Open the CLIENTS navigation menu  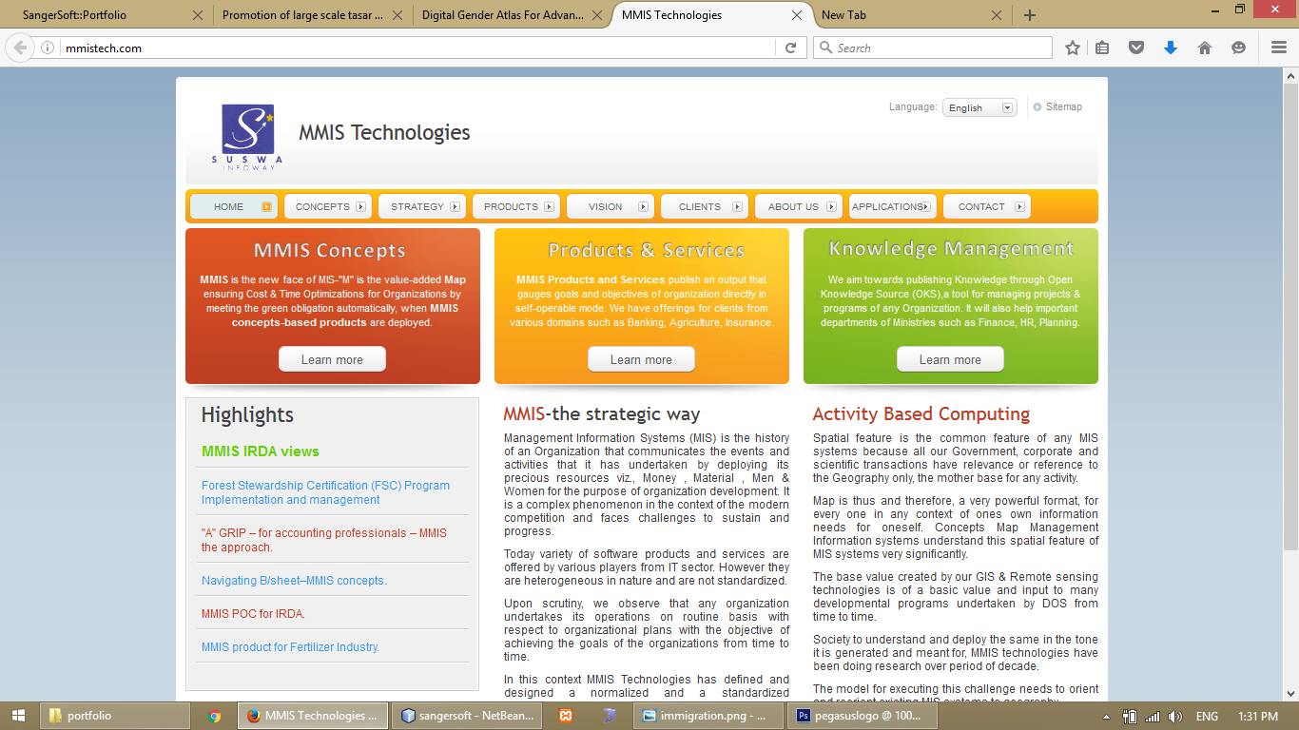click(x=707, y=206)
